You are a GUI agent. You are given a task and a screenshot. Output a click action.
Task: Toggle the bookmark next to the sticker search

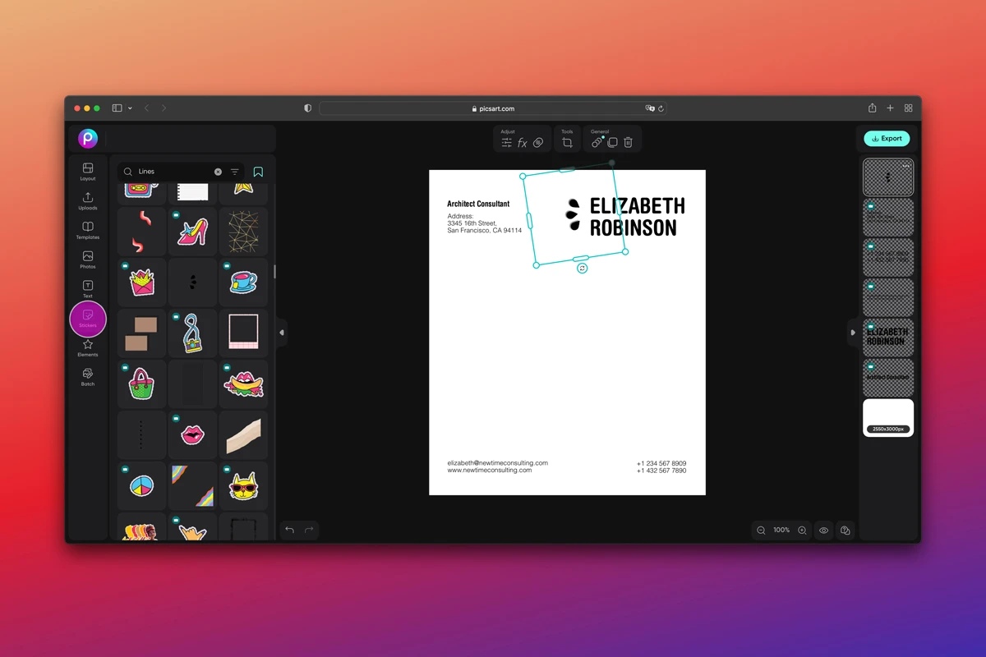(x=258, y=172)
